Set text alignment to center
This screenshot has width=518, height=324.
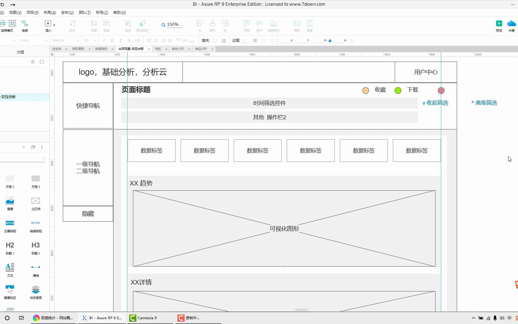[x=156, y=40]
